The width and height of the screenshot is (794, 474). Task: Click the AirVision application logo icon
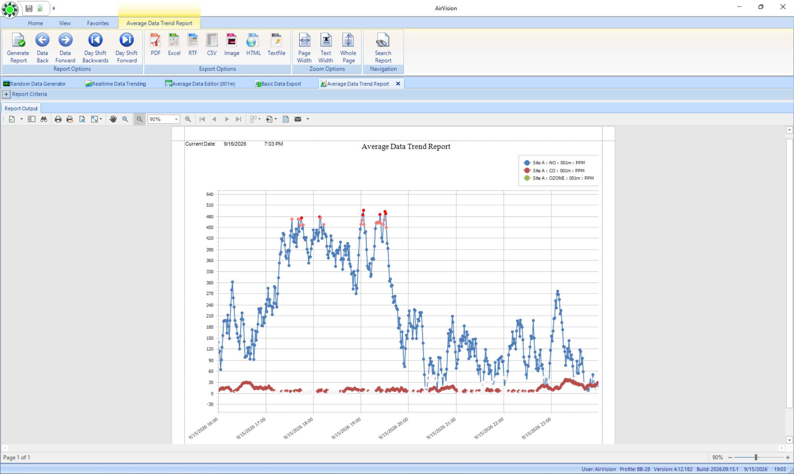tap(10, 9)
